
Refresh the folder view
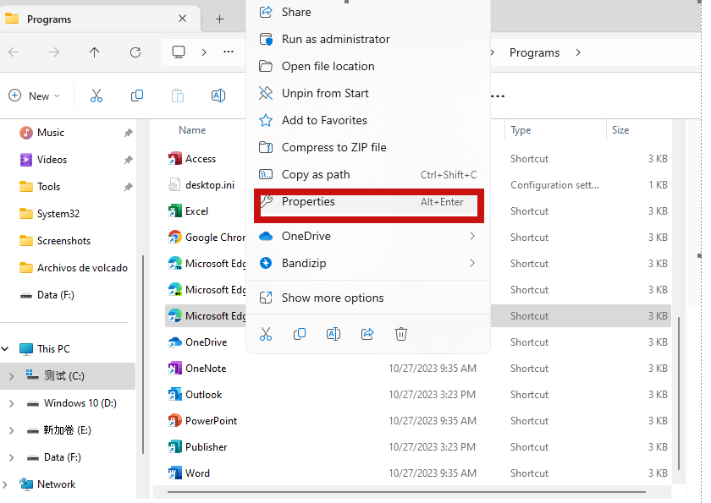[x=135, y=52]
